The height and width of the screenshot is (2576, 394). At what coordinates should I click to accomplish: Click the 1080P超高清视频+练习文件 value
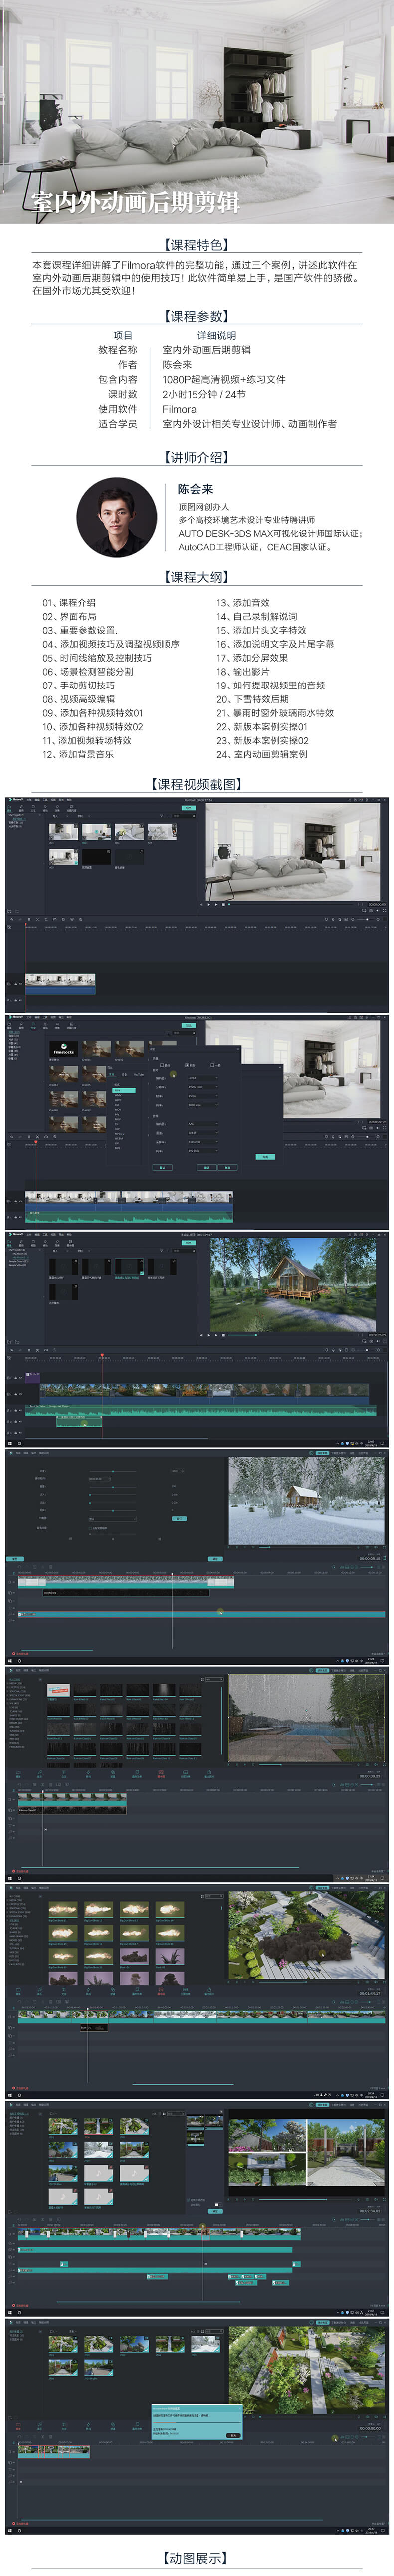(x=224, y=380)
